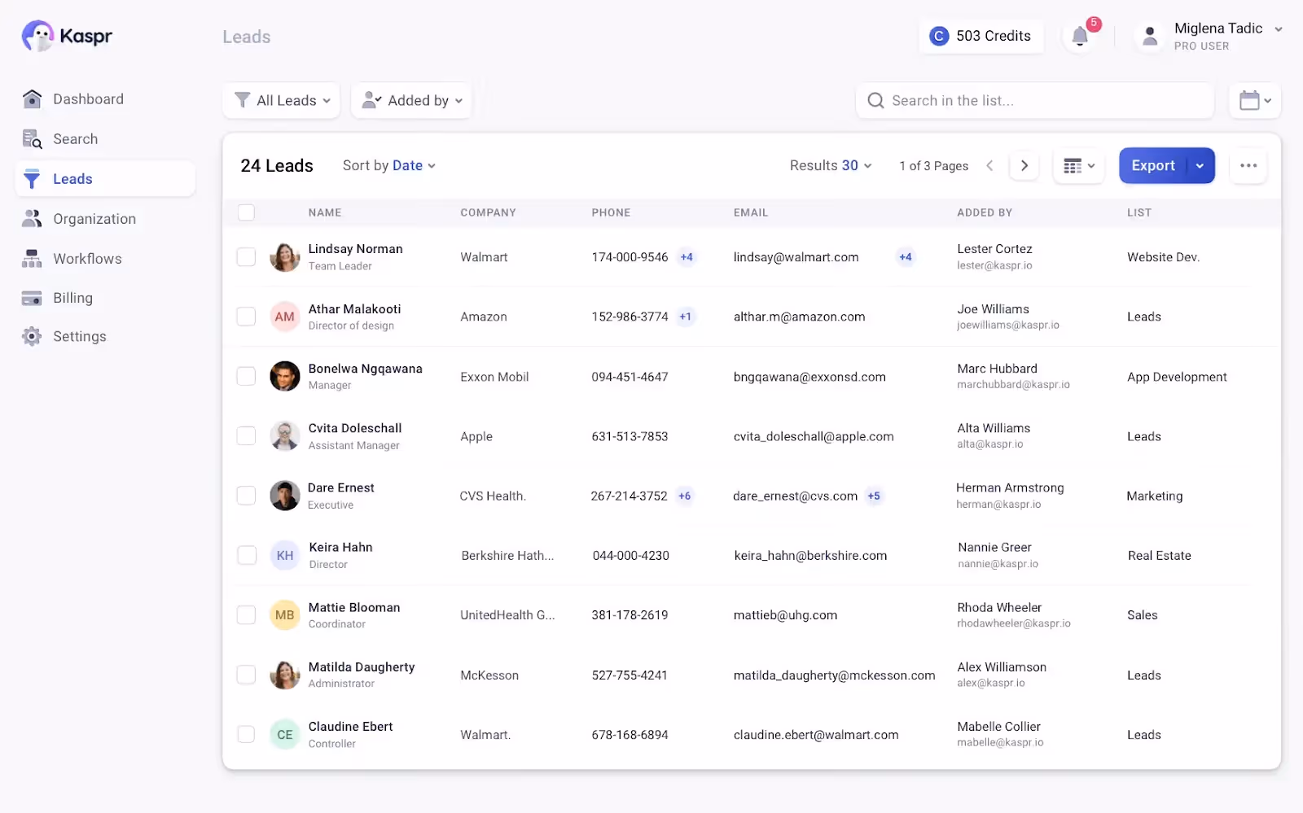Select the Workflows sidebar icon
The width and height of the screenshot is (1303, 813).
tap(31, 258)
